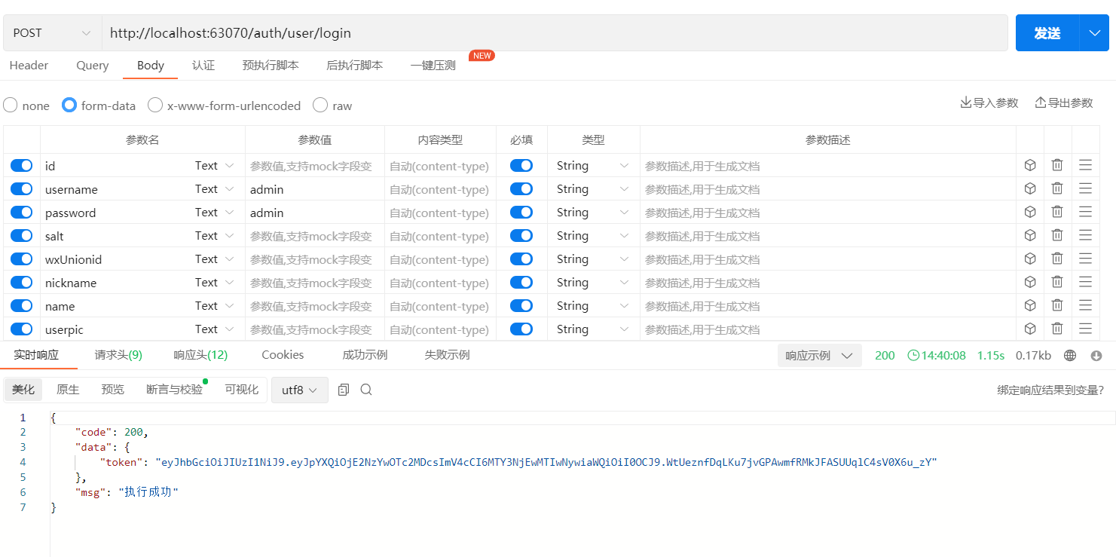Screen dimensions: 1116x557
Task: Switch response view to 原生
Action: 68,390
